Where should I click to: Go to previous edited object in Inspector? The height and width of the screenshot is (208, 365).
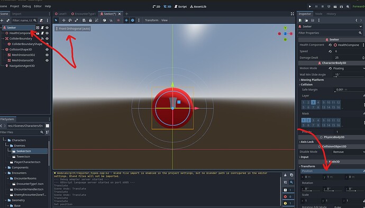pos(357,21)
